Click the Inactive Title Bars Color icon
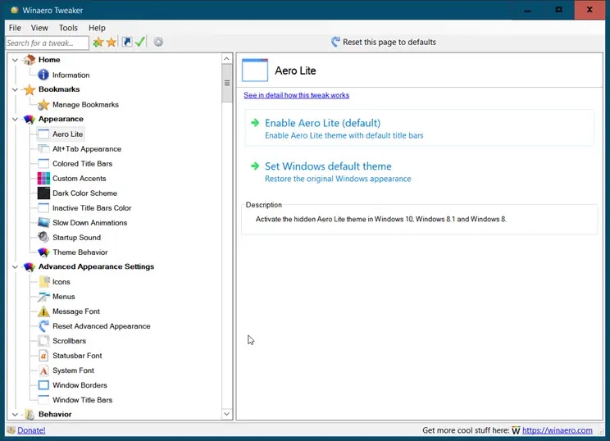The width and height of the screenshot is (610, 441). (x=43, y=208)
